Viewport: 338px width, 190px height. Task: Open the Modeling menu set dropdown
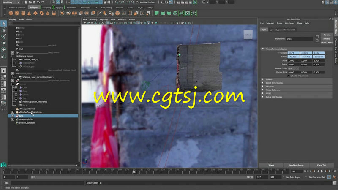11,2
